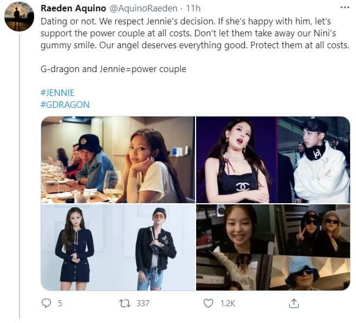Viewport: 356px width, 323px height.
Task: Open the dinner table photo thumbnail
Action: (x=118, y=159)
